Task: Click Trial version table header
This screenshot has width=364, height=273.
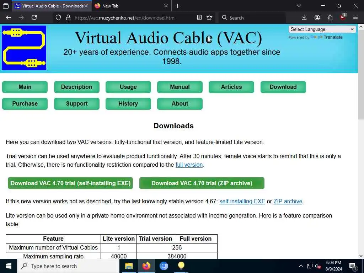Action: click(156, 239)
